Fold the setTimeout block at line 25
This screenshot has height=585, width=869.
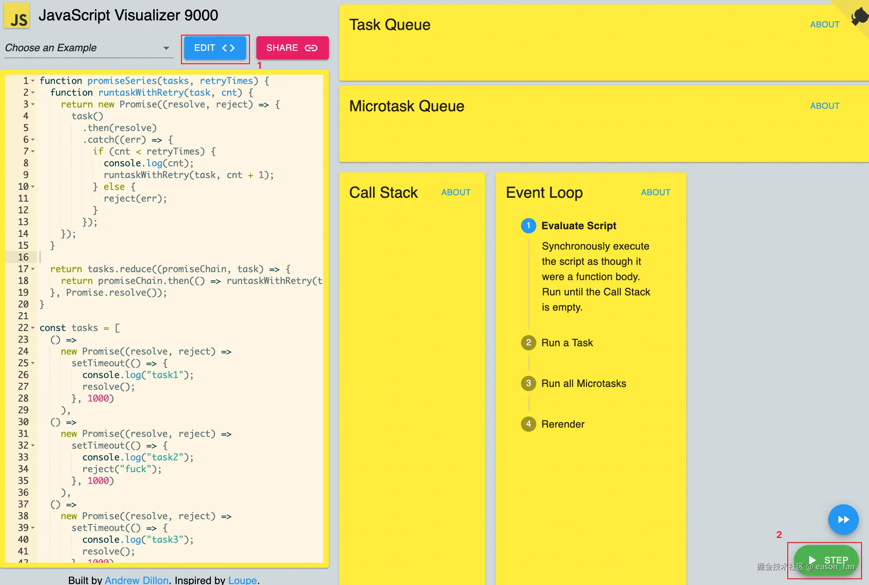coord(33,363)
